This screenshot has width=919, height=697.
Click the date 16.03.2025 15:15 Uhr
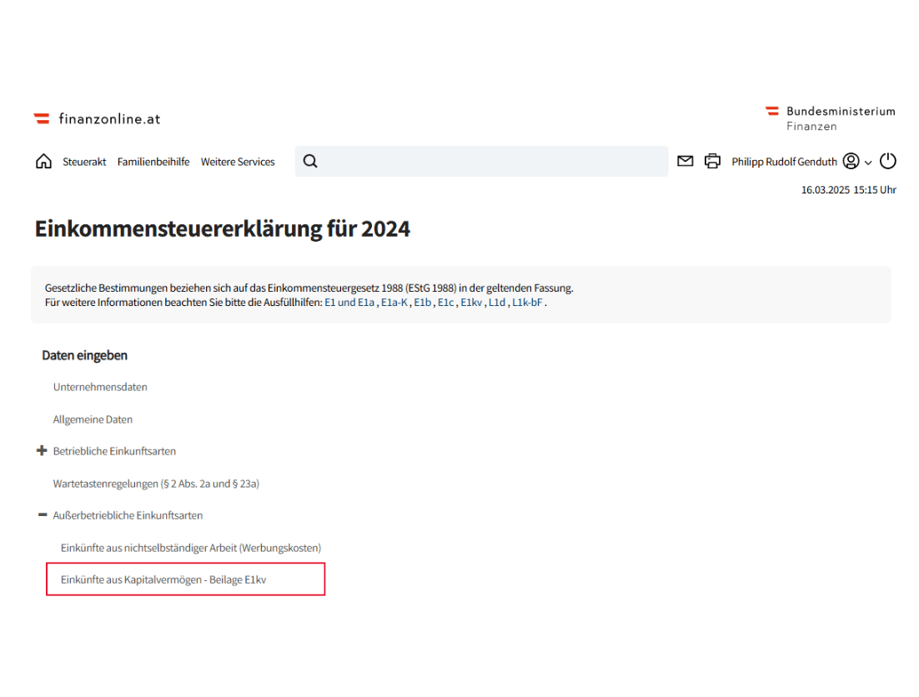coord(849,190)
